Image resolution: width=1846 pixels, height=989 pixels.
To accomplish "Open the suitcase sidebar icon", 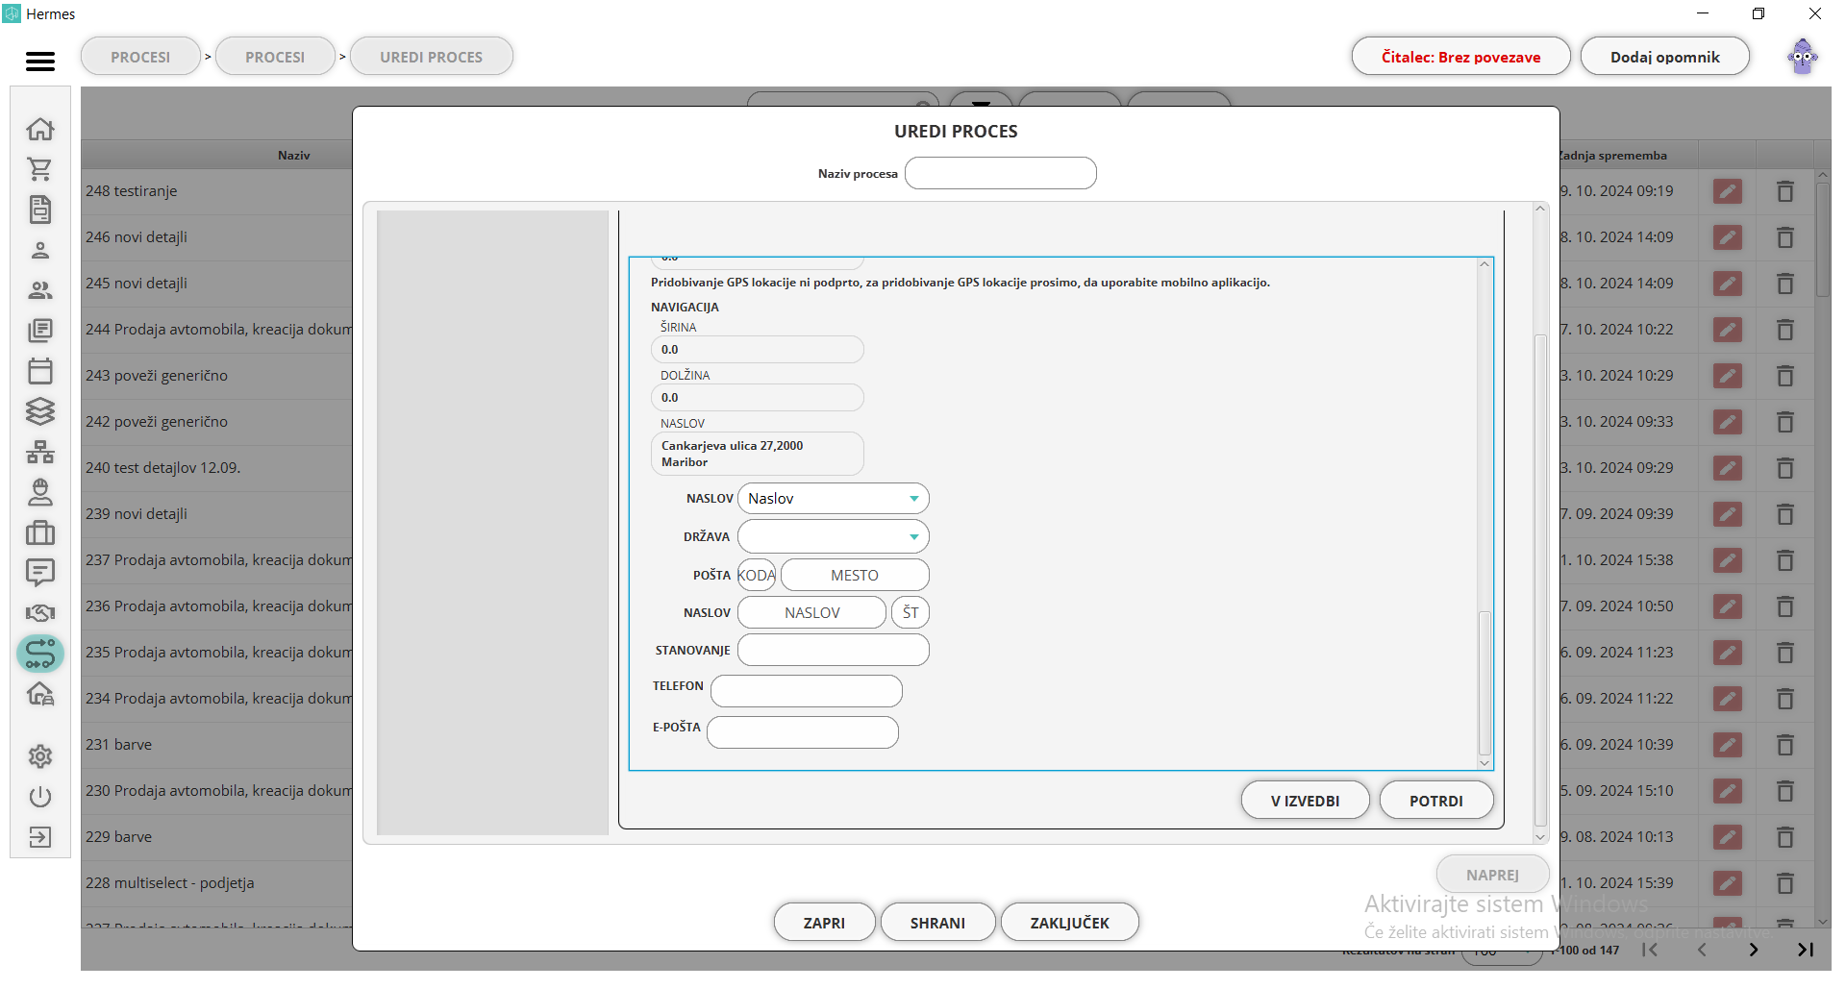I will tap(40, 532).
